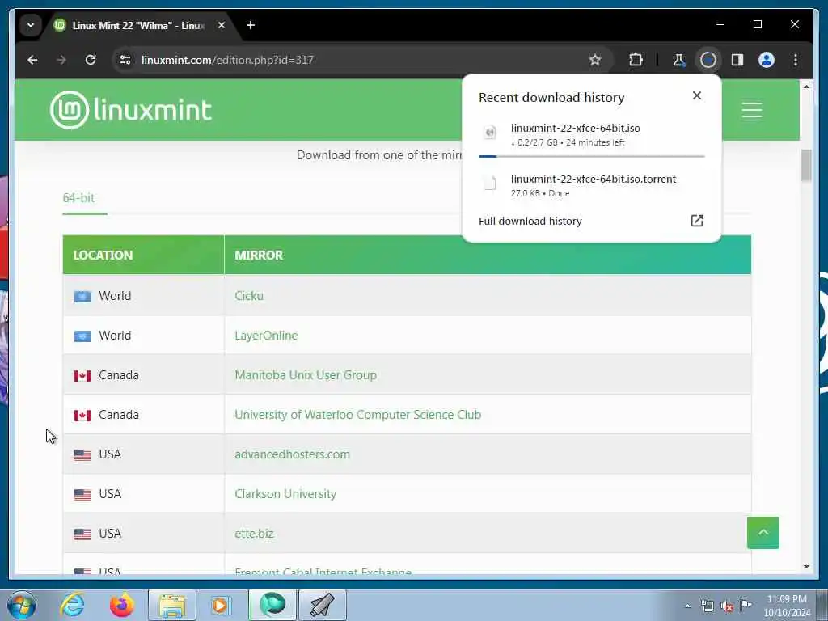Open a new browser tab

pos(251,25)
